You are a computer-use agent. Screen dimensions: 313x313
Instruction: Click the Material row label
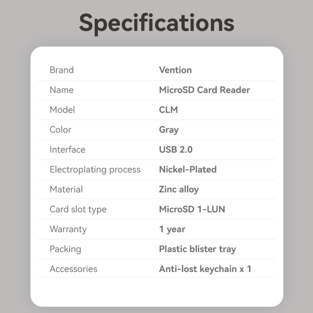66,189
